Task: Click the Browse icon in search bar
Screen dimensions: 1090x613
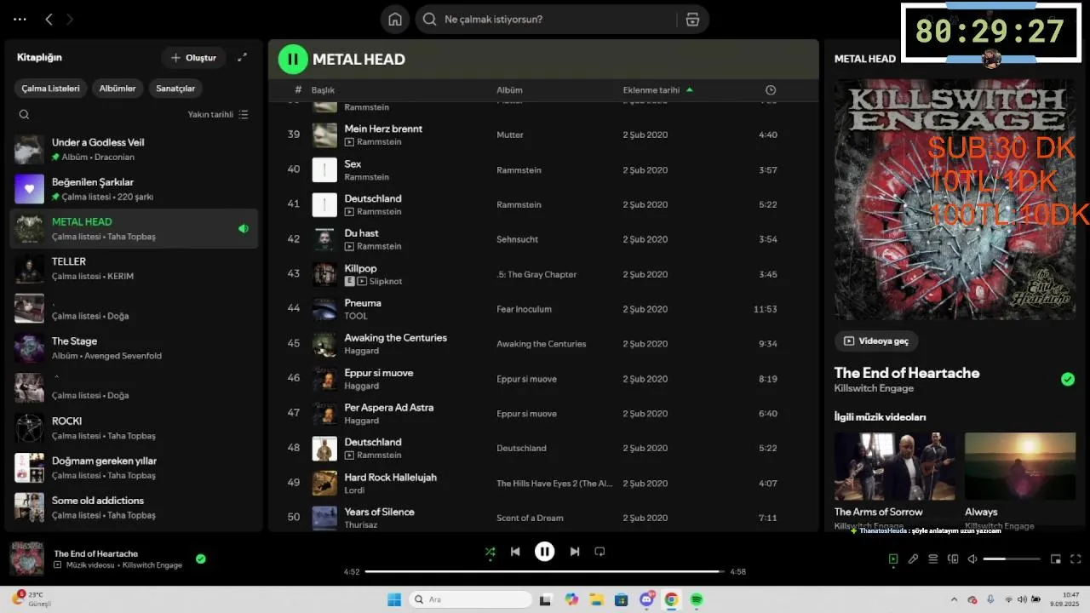Action: pos(692,20)
